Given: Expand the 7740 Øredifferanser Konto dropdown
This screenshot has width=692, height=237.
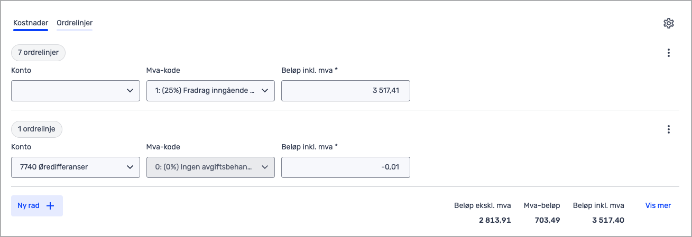Looking at the screenshot, I should coord(76,167).
